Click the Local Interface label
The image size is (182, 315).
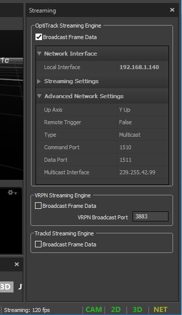pos(62,67)
